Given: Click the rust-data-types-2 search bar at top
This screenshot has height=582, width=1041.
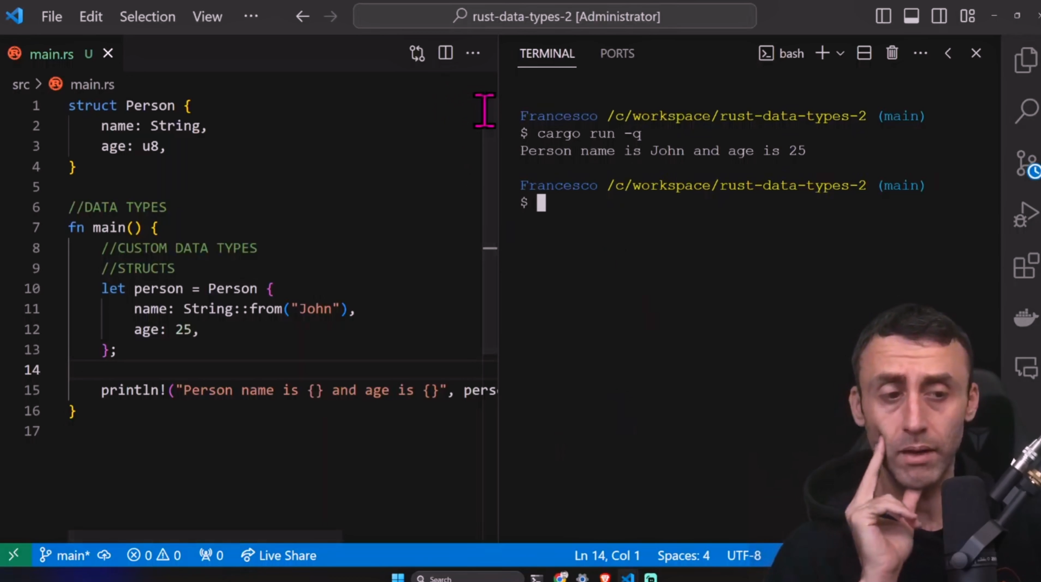Looking at the screenshot, I should pos(554,16).
